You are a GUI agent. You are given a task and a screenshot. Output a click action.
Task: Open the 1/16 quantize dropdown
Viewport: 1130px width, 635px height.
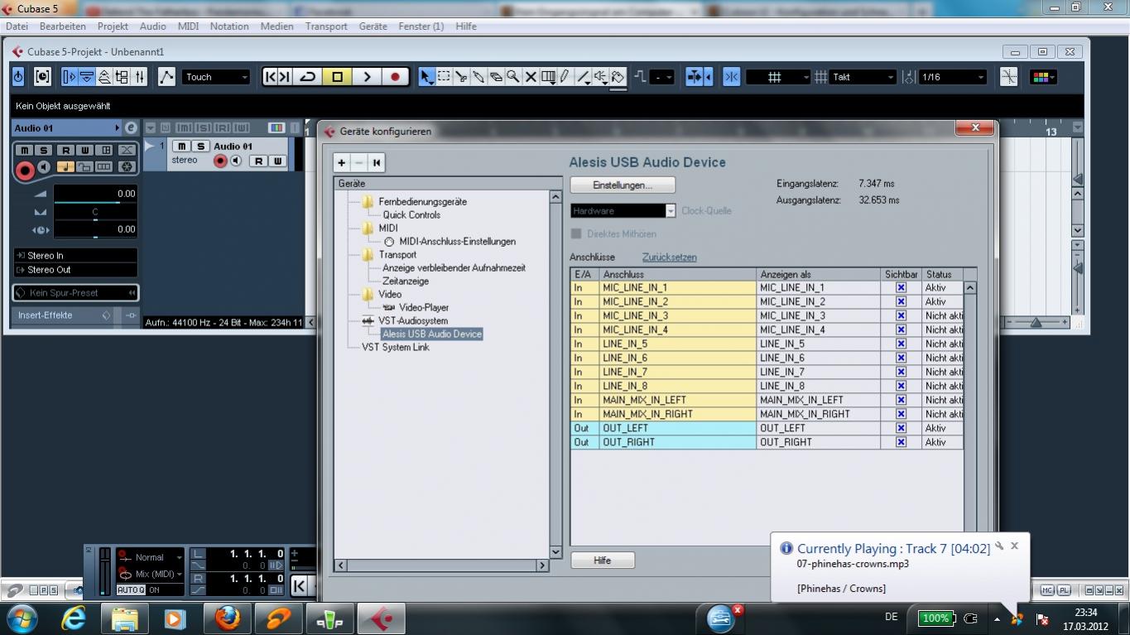click(x=953, y=77)
